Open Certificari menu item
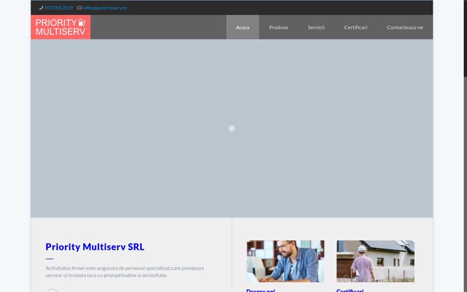Viewport: 467px width, 292px height. point(355,27)
